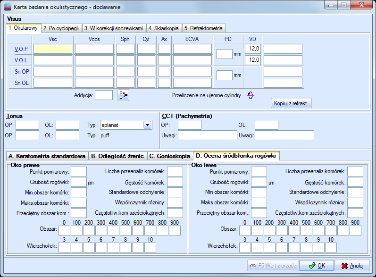Click the Uwagi field under CCT OL

coord(284,135)
